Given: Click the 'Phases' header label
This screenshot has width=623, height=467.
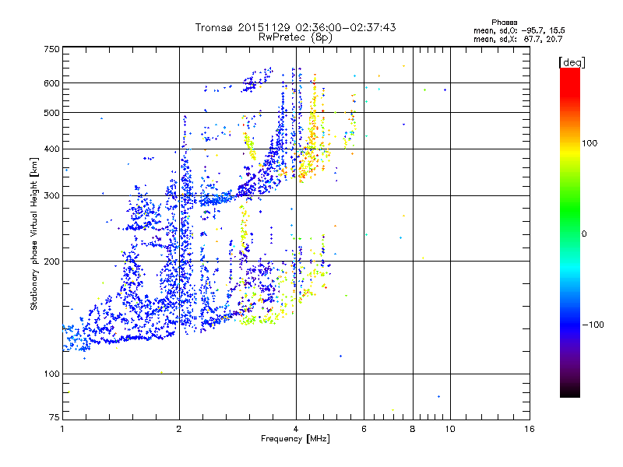Looking at the screenshot, I should coord(504,23).
